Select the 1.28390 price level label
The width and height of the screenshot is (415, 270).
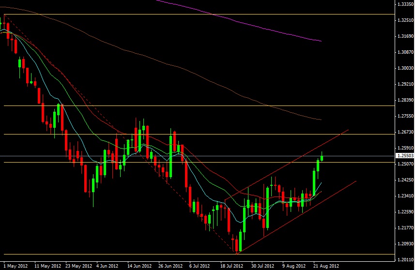[405, 100]
